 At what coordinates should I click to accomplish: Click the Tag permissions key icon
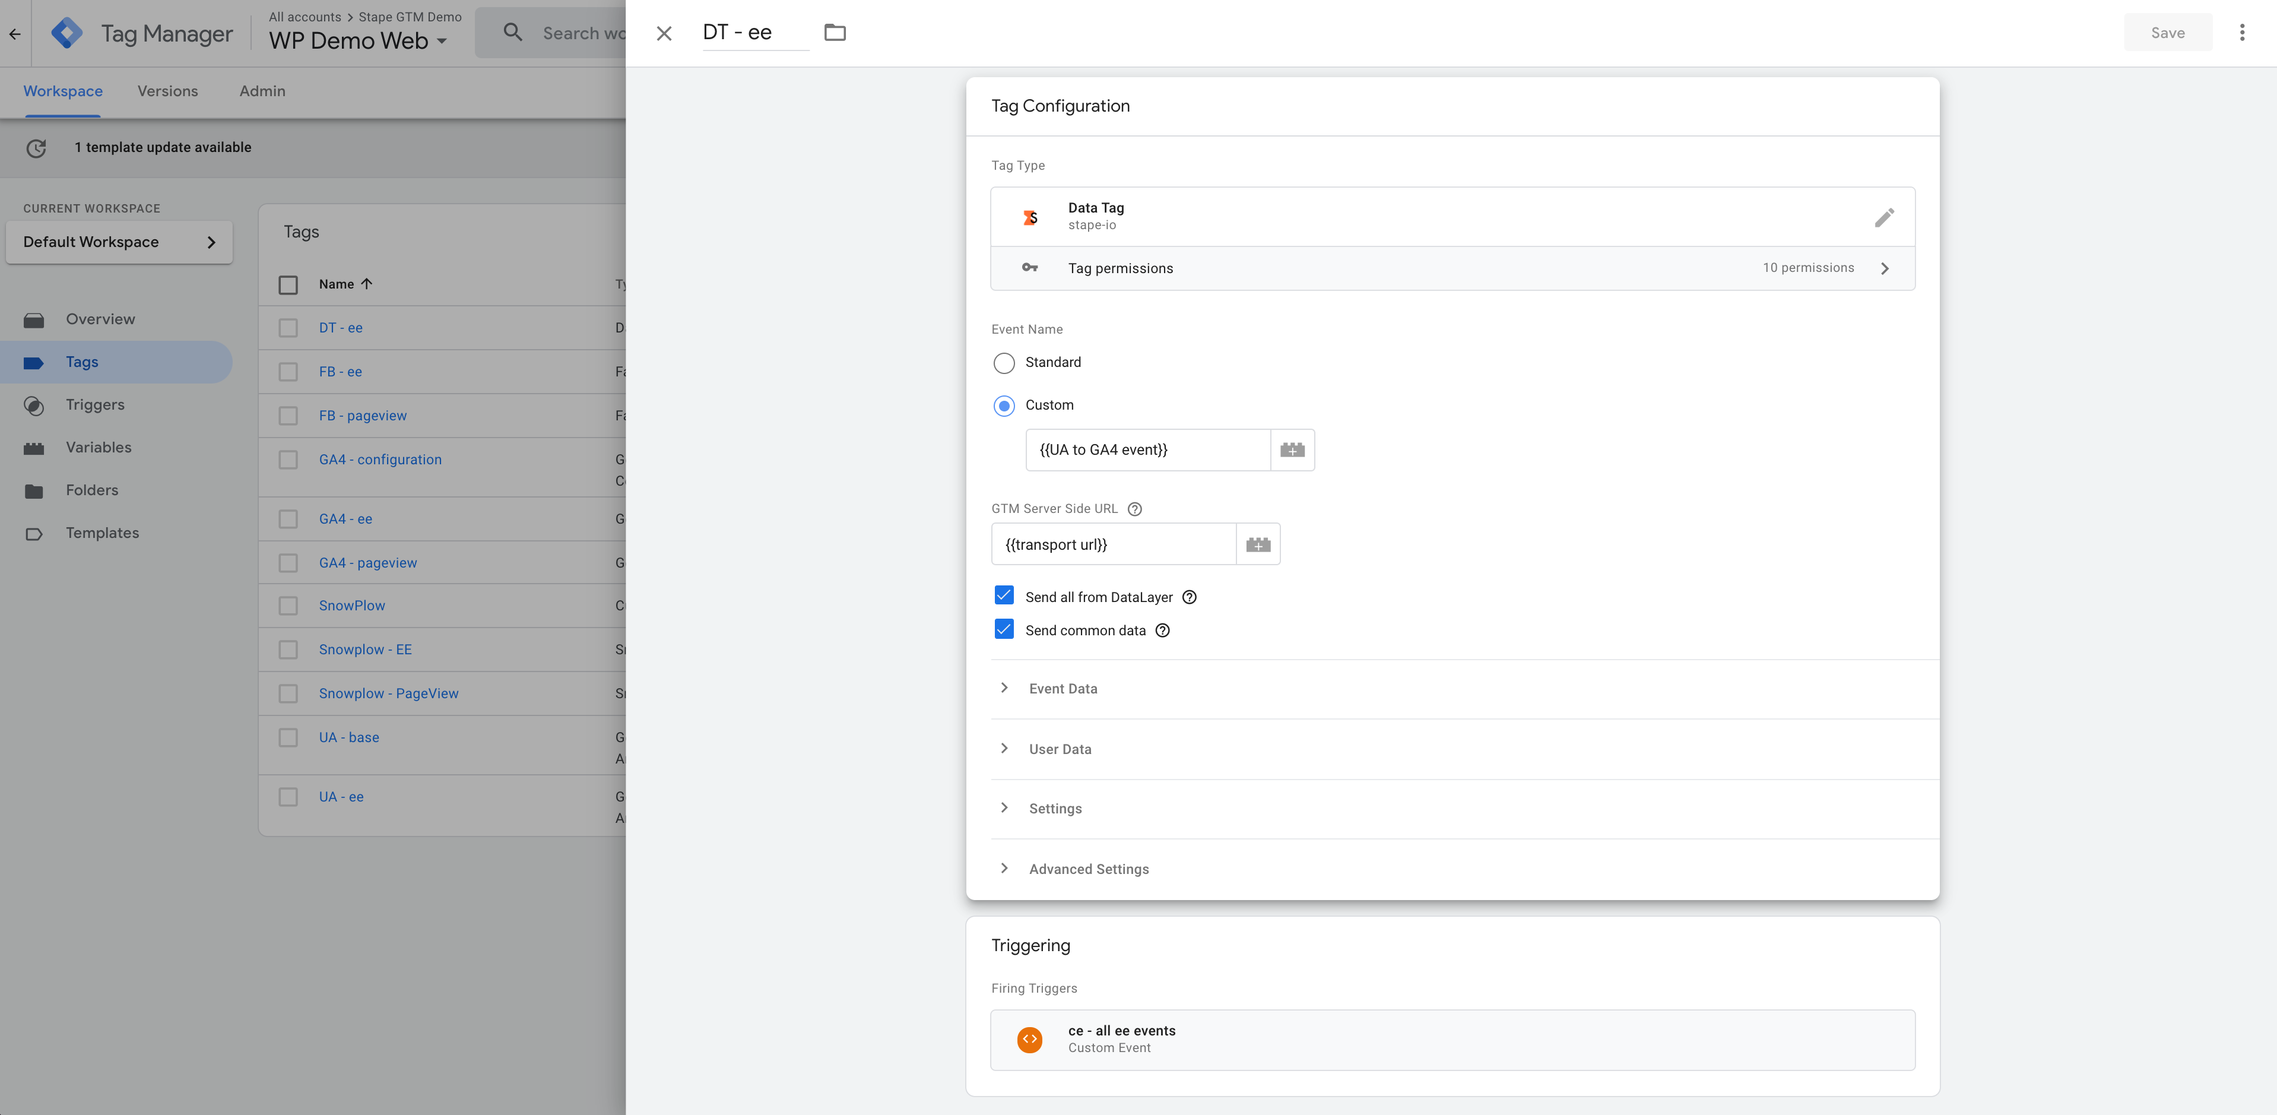click(x=1030, y=267)
